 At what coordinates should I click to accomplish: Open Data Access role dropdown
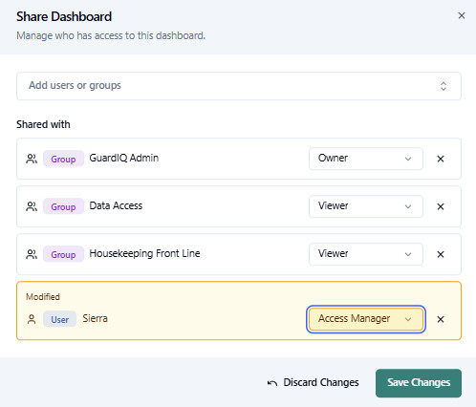(366, 206)
